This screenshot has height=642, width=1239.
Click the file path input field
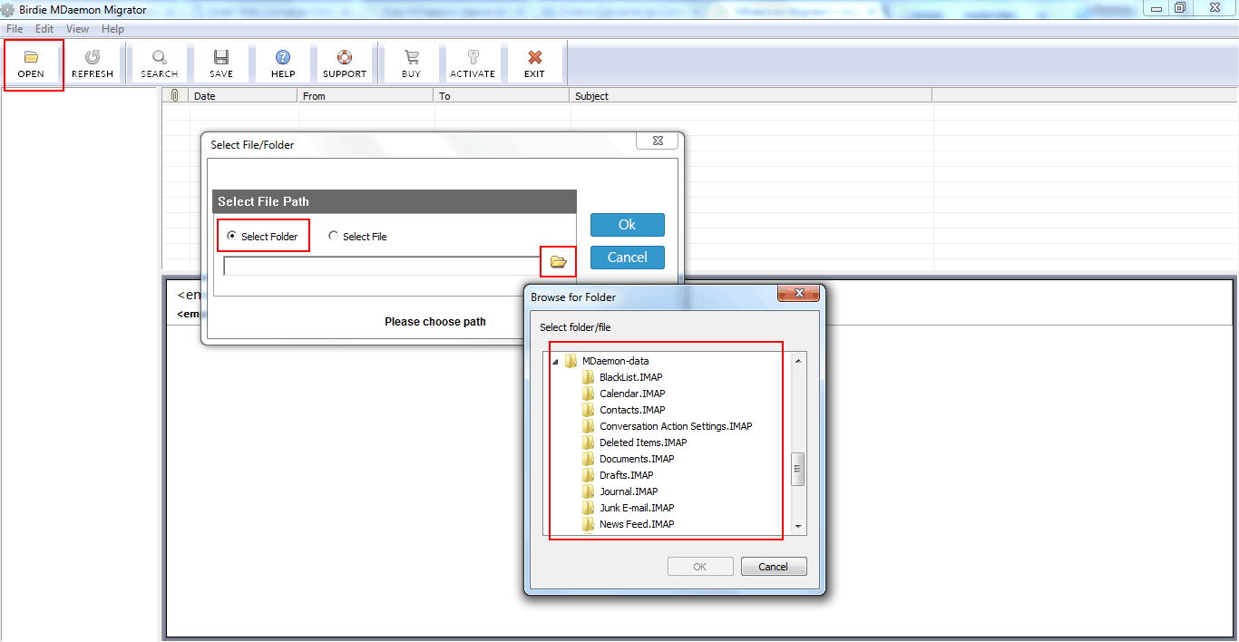tap(381, 266)
